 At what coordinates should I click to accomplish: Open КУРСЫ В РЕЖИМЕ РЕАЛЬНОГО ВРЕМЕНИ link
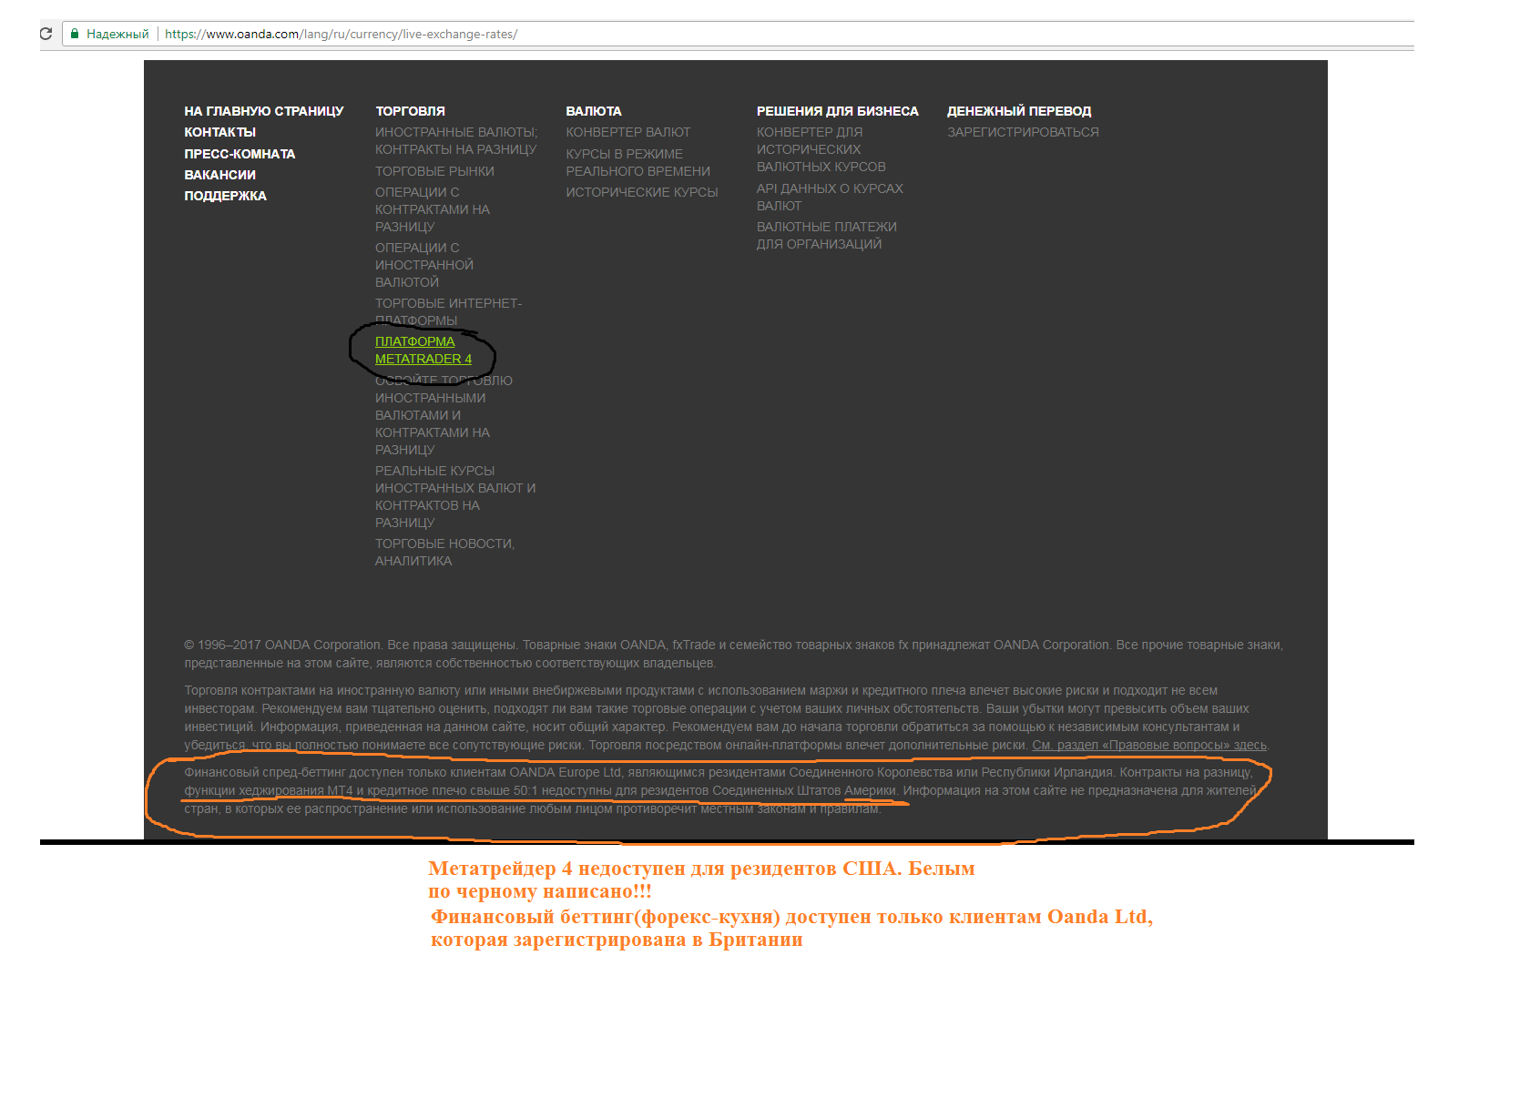click(638, 163)
